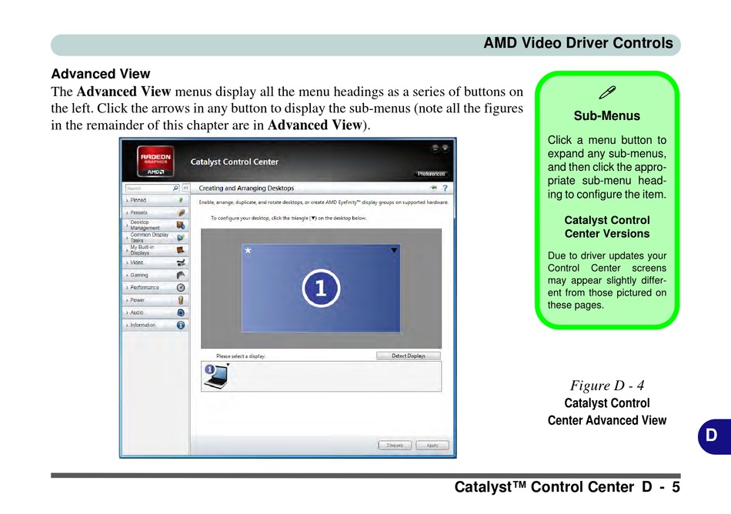The height and width of the screenshot is (514, 731).
Task: Expand the Performance menu arrow
Action: [127, 288]
